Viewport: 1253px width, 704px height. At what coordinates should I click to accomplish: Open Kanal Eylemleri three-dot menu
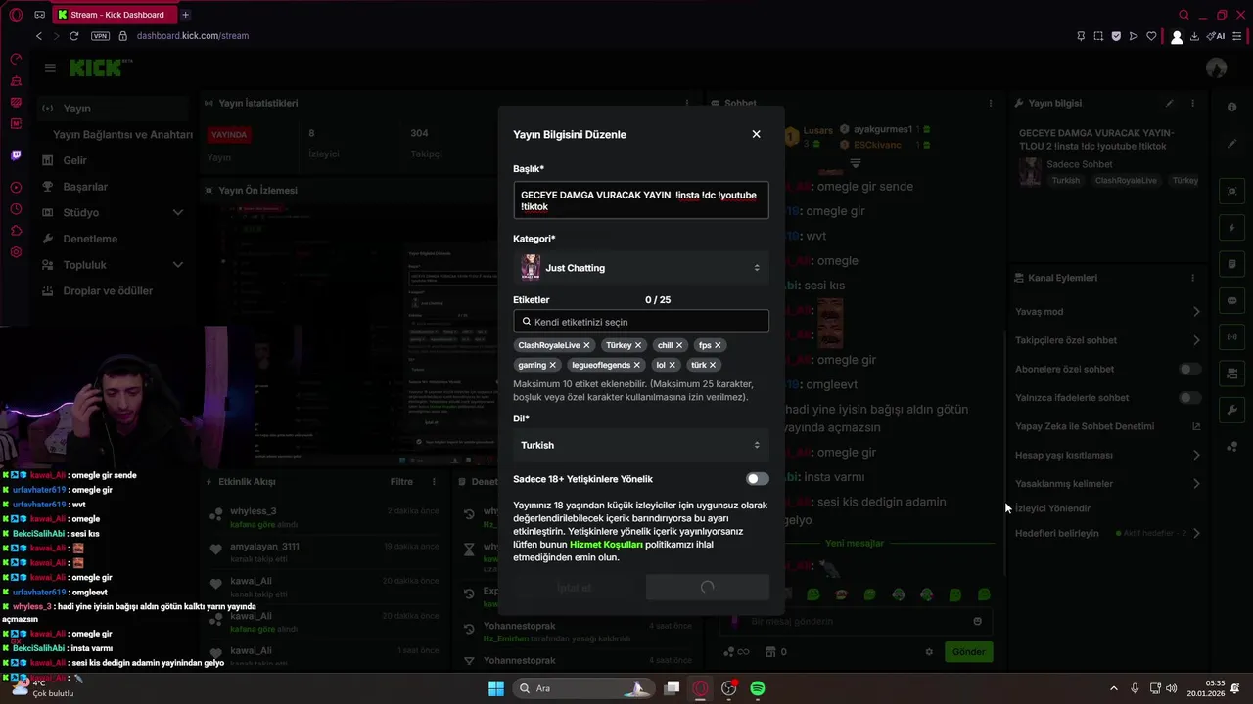pyautogui.click(x=1192, y=278)
